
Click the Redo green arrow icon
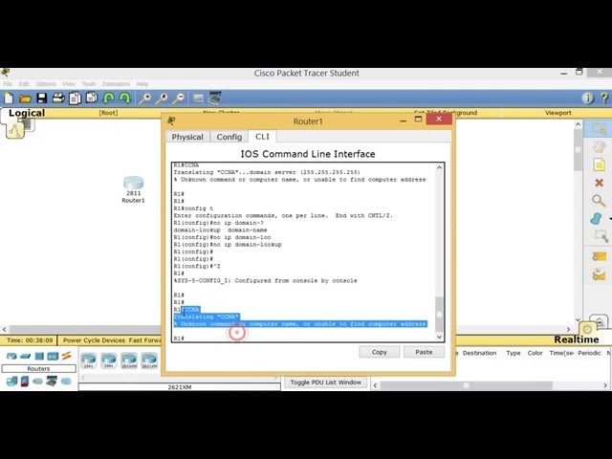(124, 98)
